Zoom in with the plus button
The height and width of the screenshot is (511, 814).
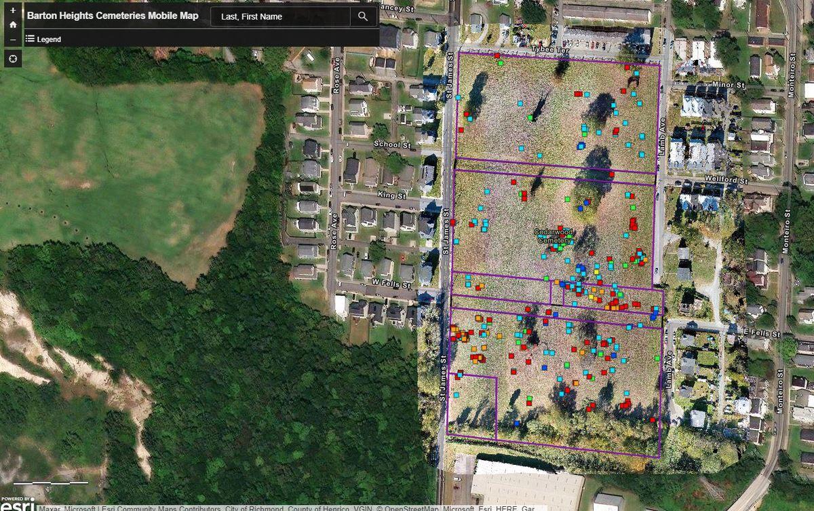[13, 10]
